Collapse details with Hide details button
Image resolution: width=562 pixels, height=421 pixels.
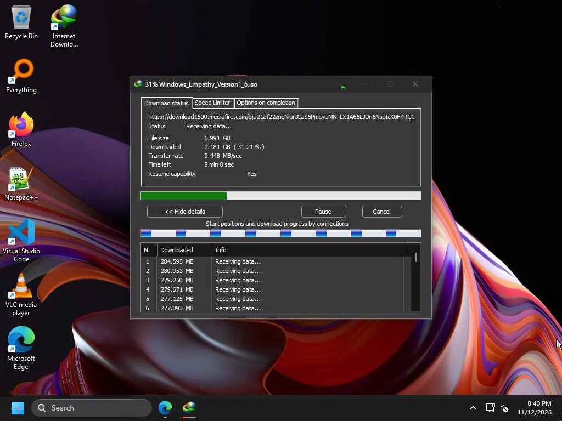tap(185, 212)
